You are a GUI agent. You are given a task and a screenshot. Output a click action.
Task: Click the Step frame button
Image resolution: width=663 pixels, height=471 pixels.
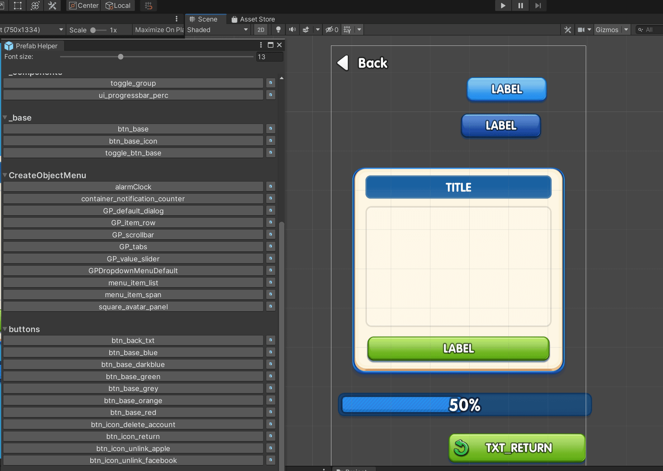(x=538, y=5)
